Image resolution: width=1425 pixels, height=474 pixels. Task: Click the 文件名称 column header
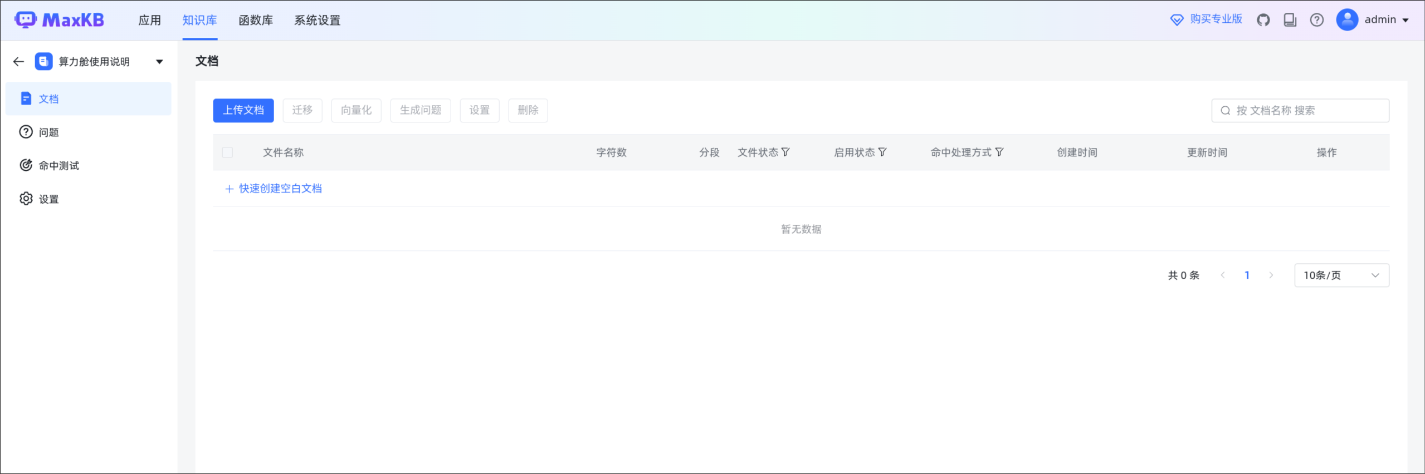(283, 152)
